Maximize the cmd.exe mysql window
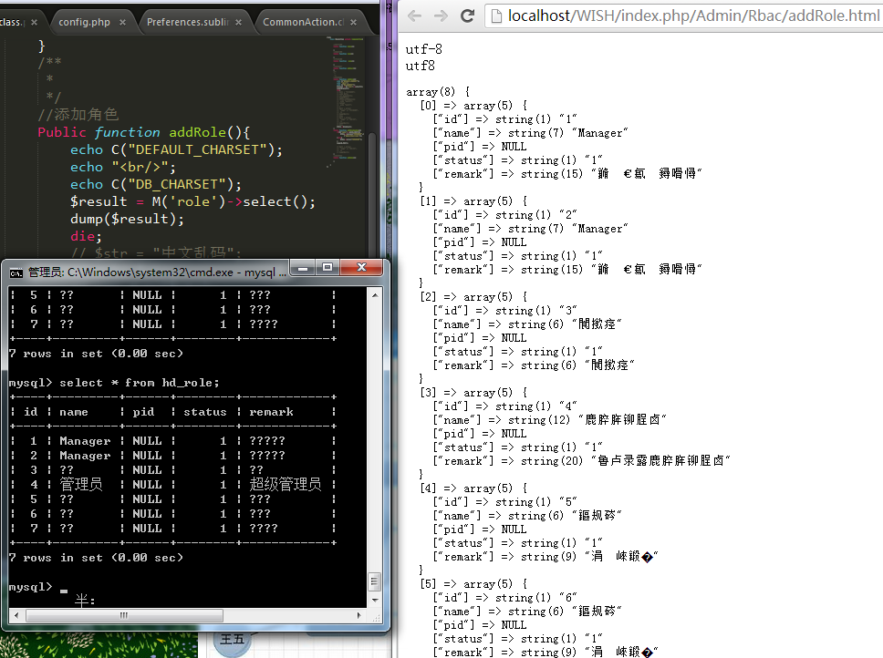 click(x=327, y=268)
